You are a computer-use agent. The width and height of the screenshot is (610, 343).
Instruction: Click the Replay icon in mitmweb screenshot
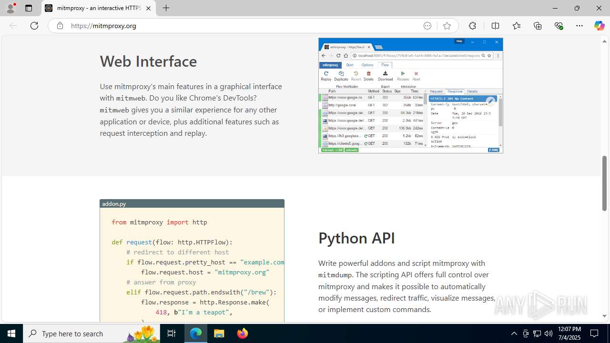click(x=326, y=76)
